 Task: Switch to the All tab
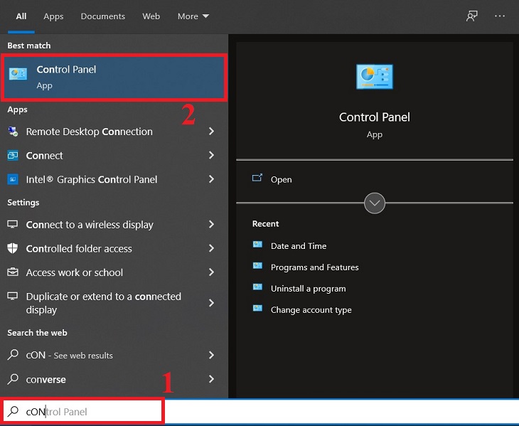coord(21,16)
